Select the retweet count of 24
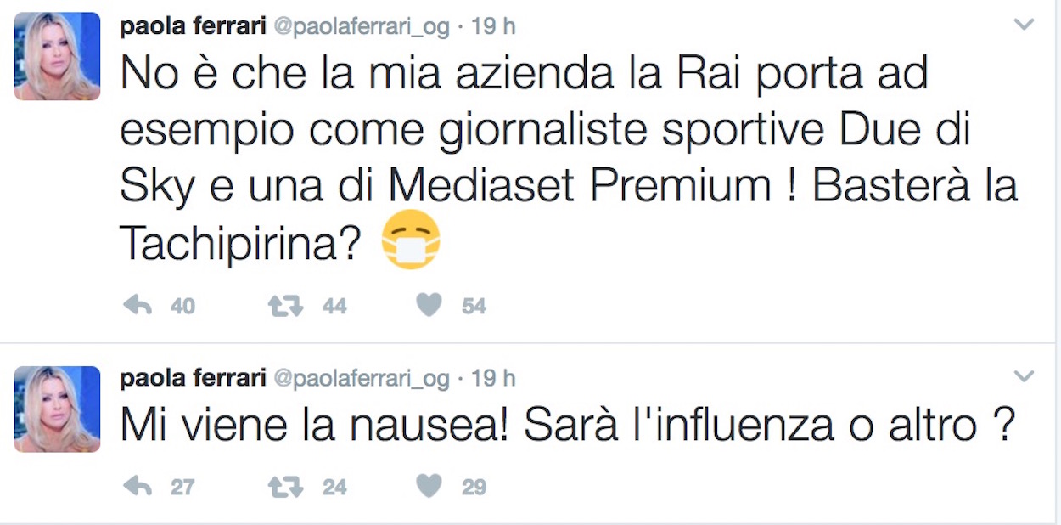The width and height of the screenshot is (1061, 525). tap(334, 487)
